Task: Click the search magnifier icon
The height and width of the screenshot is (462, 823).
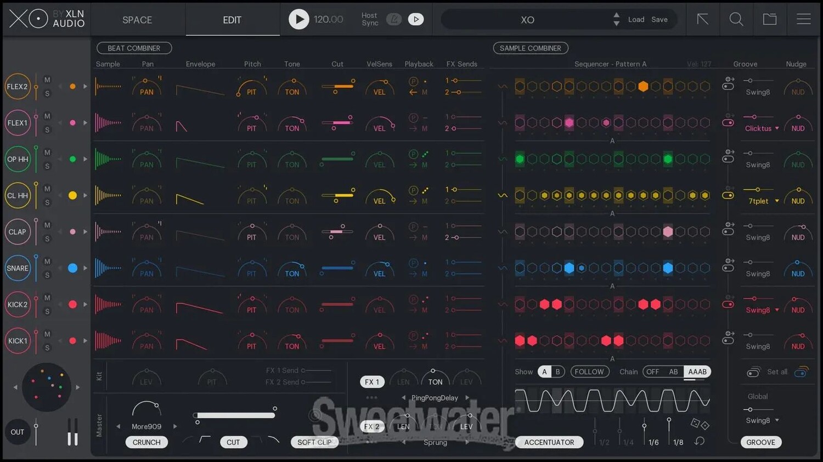Action: click(736, 20)
